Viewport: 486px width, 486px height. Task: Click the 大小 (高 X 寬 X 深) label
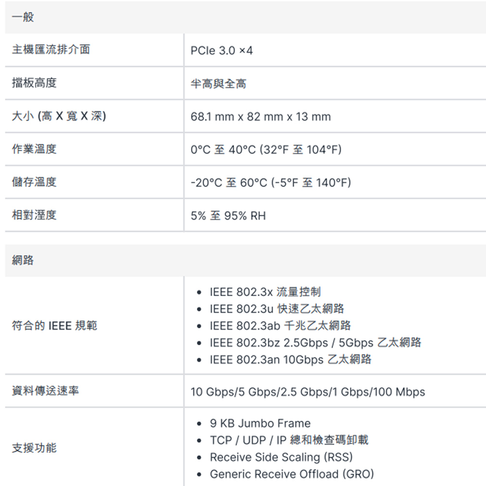[59, 116]
